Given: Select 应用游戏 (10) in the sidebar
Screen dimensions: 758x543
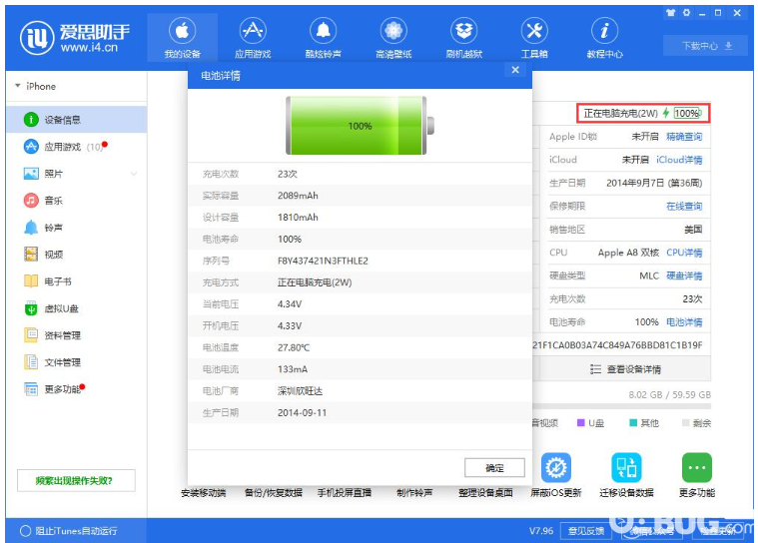Looking at the screenshot, I should click(x=76, y=147).
